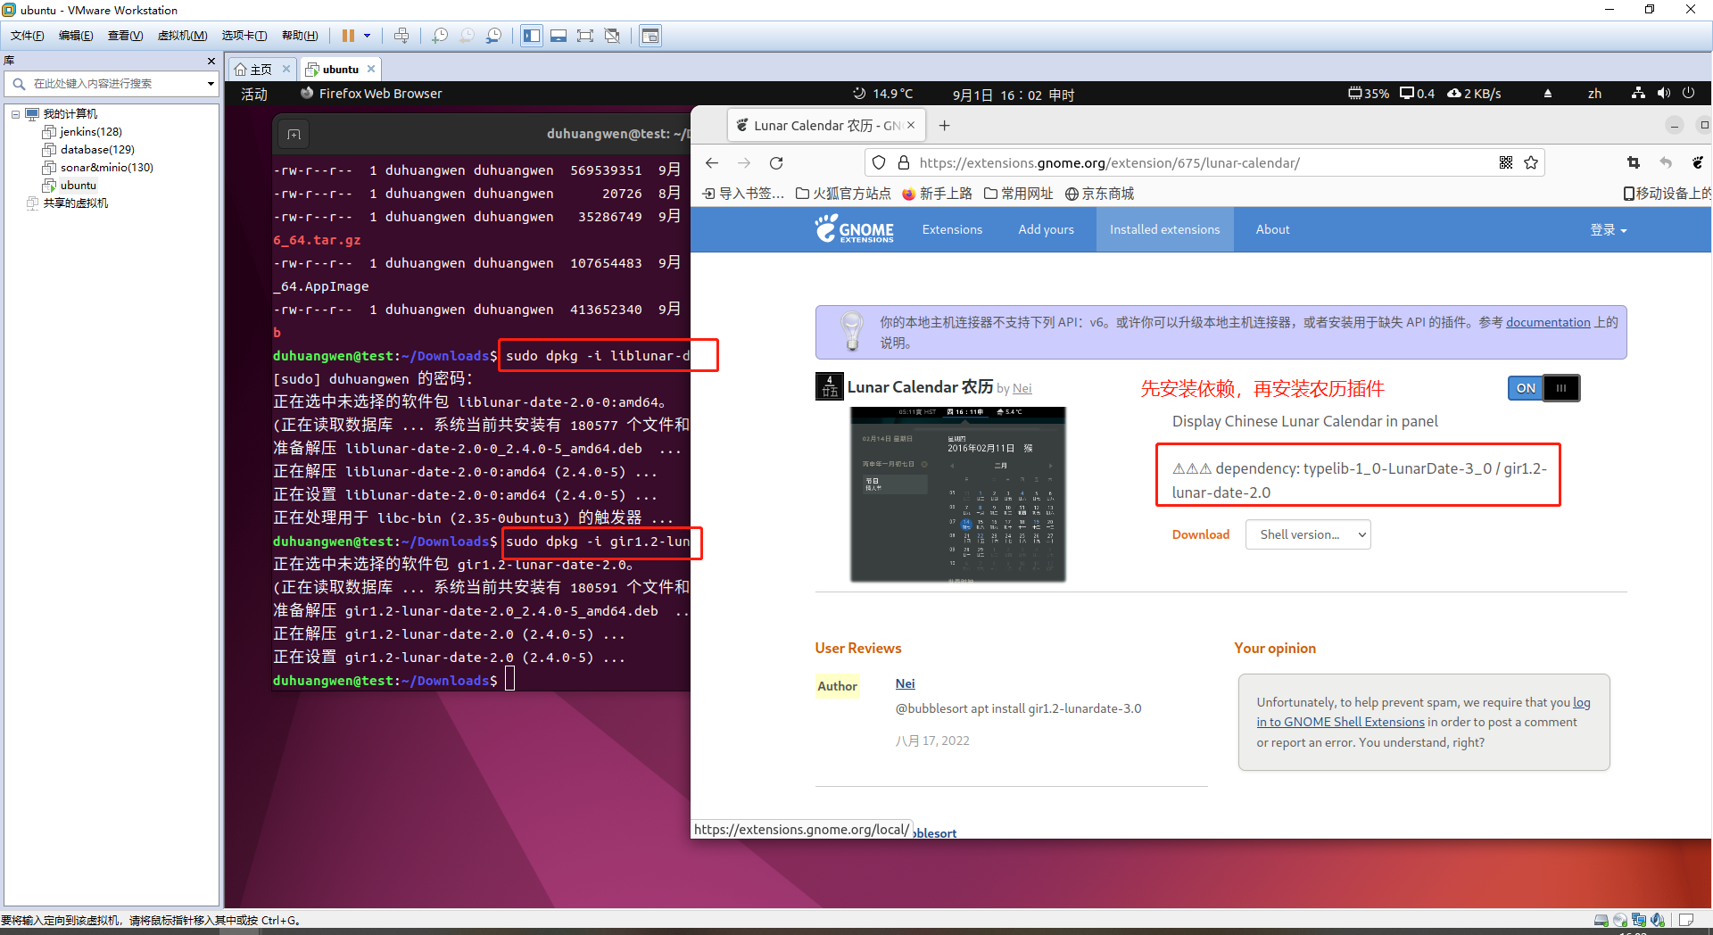Open the 虚拟机(M) menu
Viewport: 1713px width, 935px height.
(x=182, y=36)
